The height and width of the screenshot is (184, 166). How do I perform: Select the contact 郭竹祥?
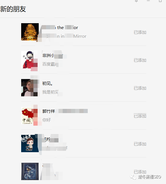pyautogui.click(x=48, y=111)
